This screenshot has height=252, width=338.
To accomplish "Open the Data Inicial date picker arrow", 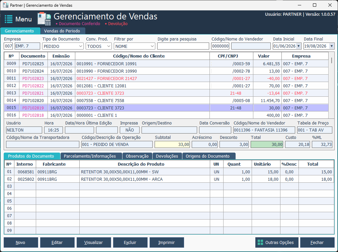I will tap(299, 46).
